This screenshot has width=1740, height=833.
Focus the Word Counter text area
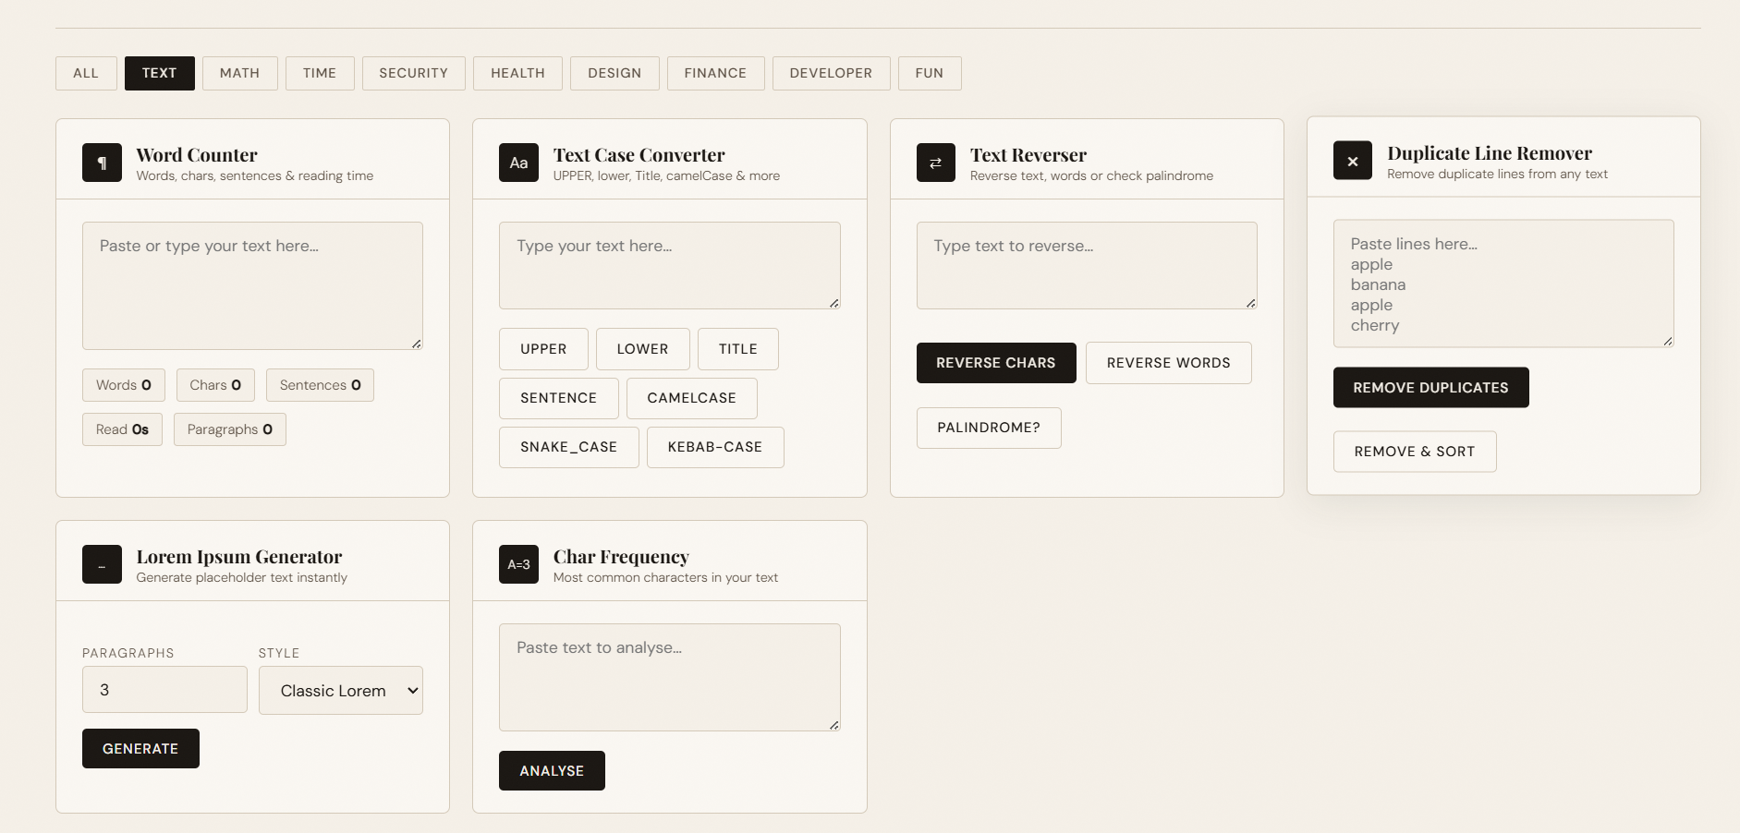252,285
